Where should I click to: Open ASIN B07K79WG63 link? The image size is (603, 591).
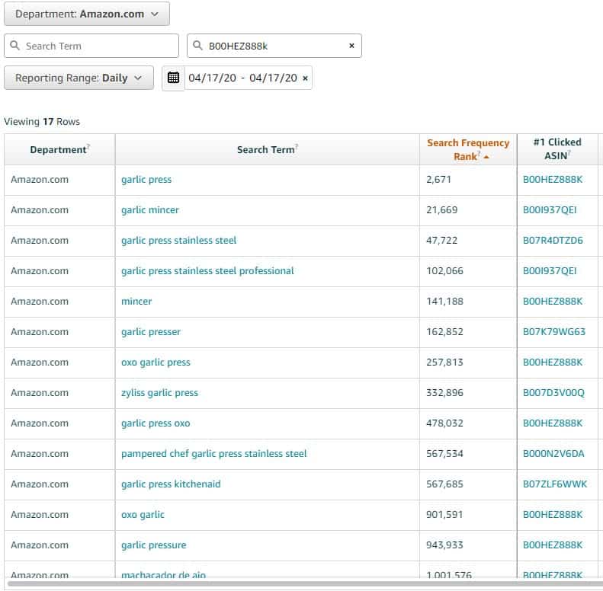coord(554,332)
